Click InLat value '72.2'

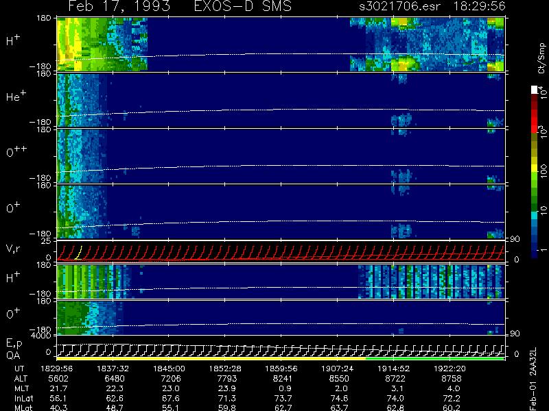point(452,398)
